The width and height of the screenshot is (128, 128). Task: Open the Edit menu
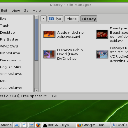[4, 11]
